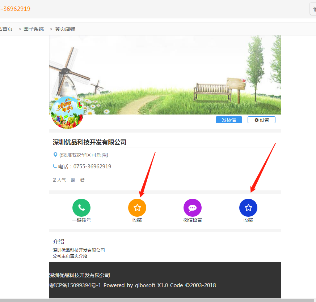The height and width of the screenshot is (302, 316).
Task: Click the 首页 breadcrumb link
Action: [6, 29]
